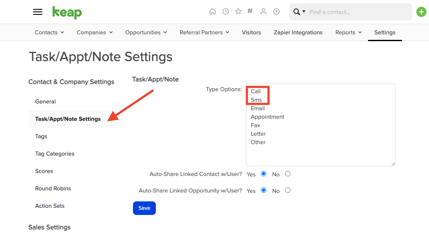Open favorites star icon

238,11
